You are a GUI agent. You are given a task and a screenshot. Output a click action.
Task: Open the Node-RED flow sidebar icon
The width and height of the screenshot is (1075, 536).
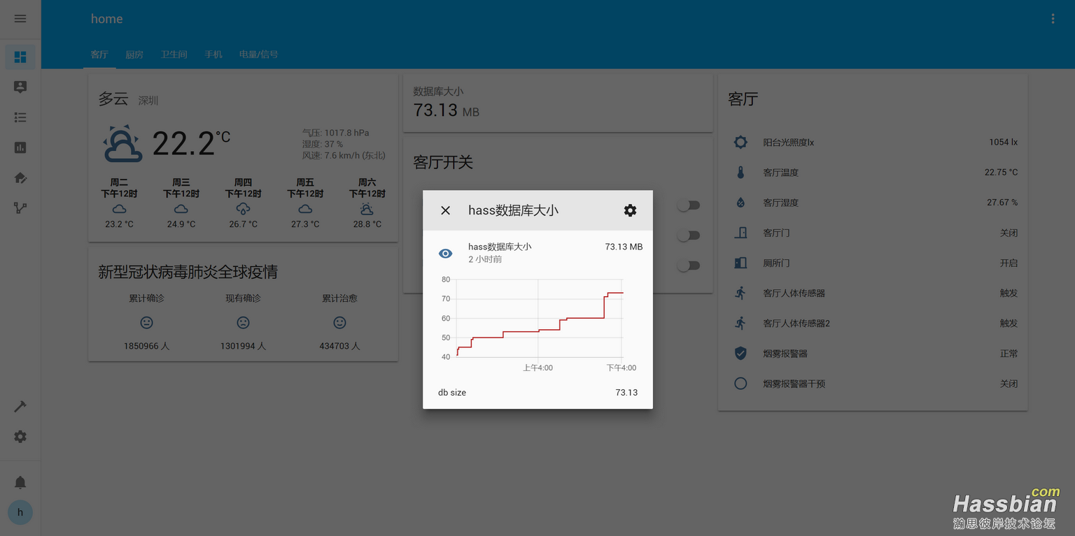pos(20,208)
